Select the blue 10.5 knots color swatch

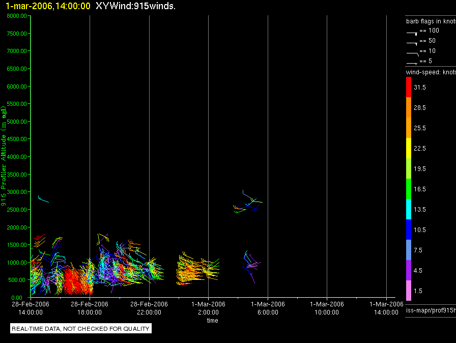409,230
